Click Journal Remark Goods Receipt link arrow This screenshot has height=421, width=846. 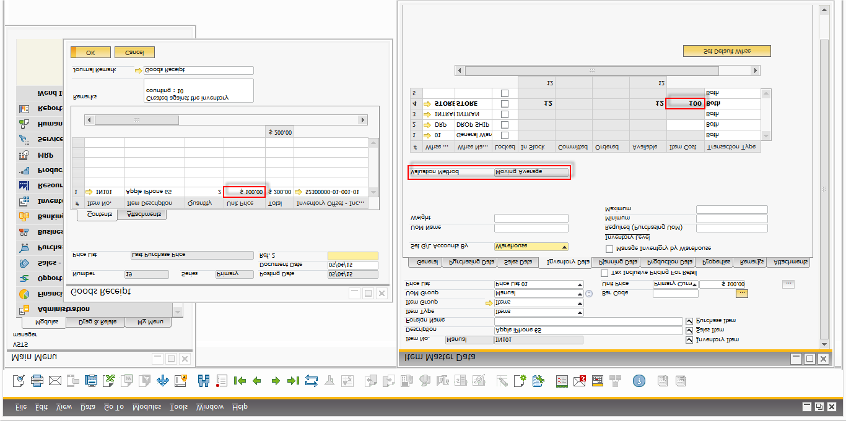click(x=138, y=70)
